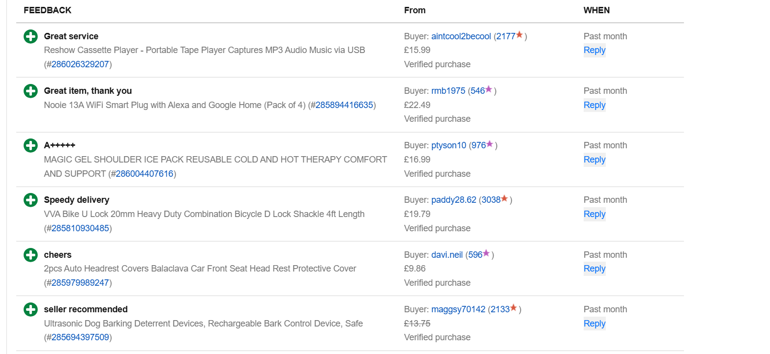Reply to the 'cheers' feedback from davi.neil

tap(594, 269)
